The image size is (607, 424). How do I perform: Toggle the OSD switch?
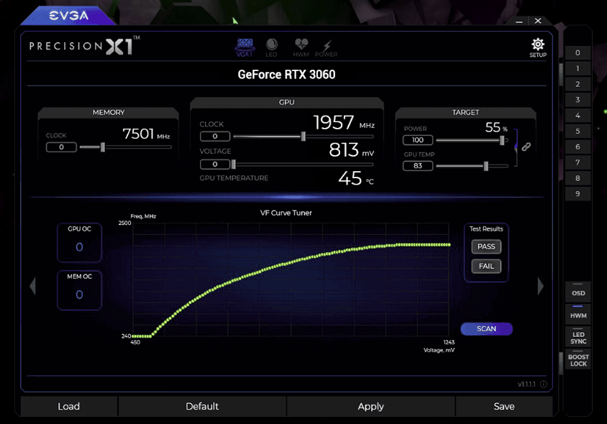click(578, 290)
